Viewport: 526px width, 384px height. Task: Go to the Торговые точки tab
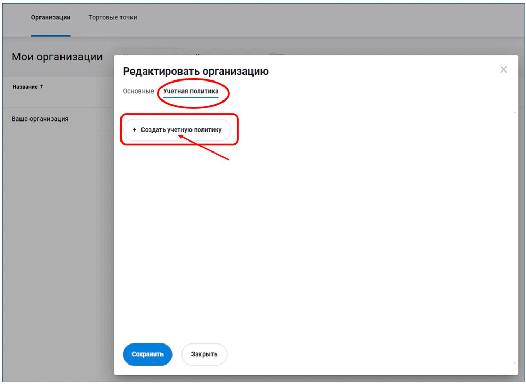[x=113, y=18]
